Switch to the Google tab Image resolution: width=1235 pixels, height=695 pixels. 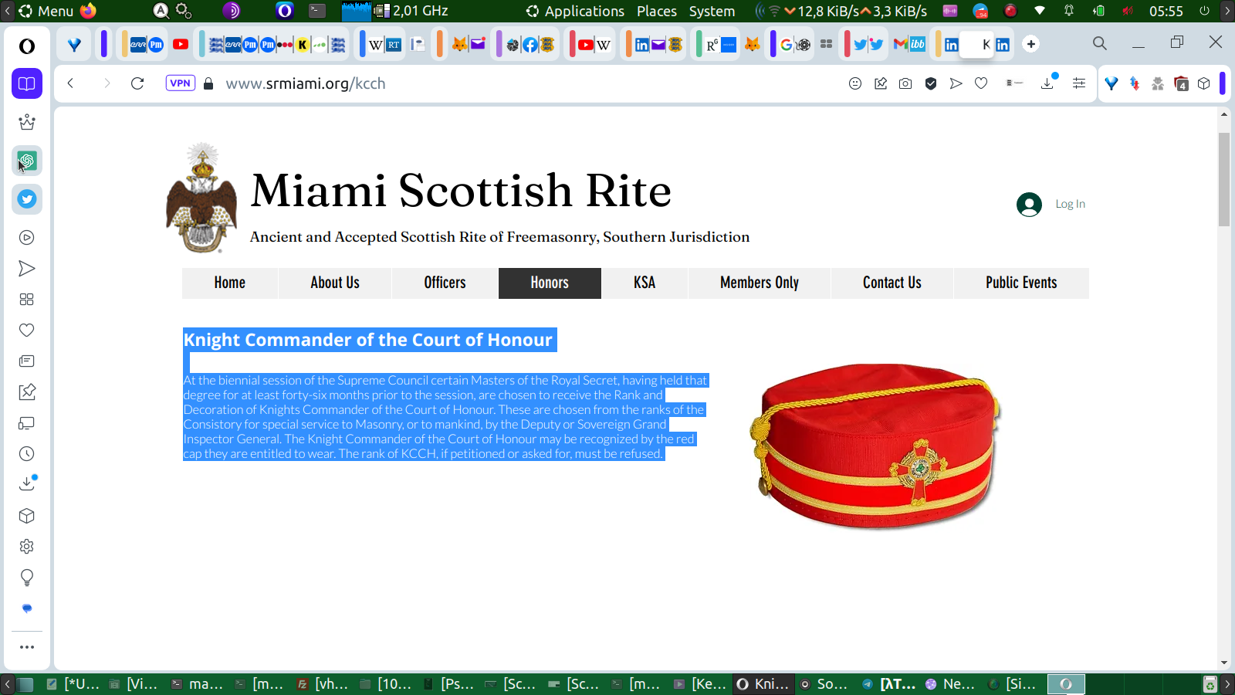coord(786,44)
